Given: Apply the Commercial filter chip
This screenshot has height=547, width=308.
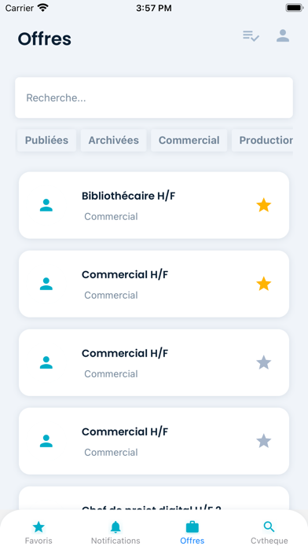Looking at the screenshot, I should (x=189, y=140).
